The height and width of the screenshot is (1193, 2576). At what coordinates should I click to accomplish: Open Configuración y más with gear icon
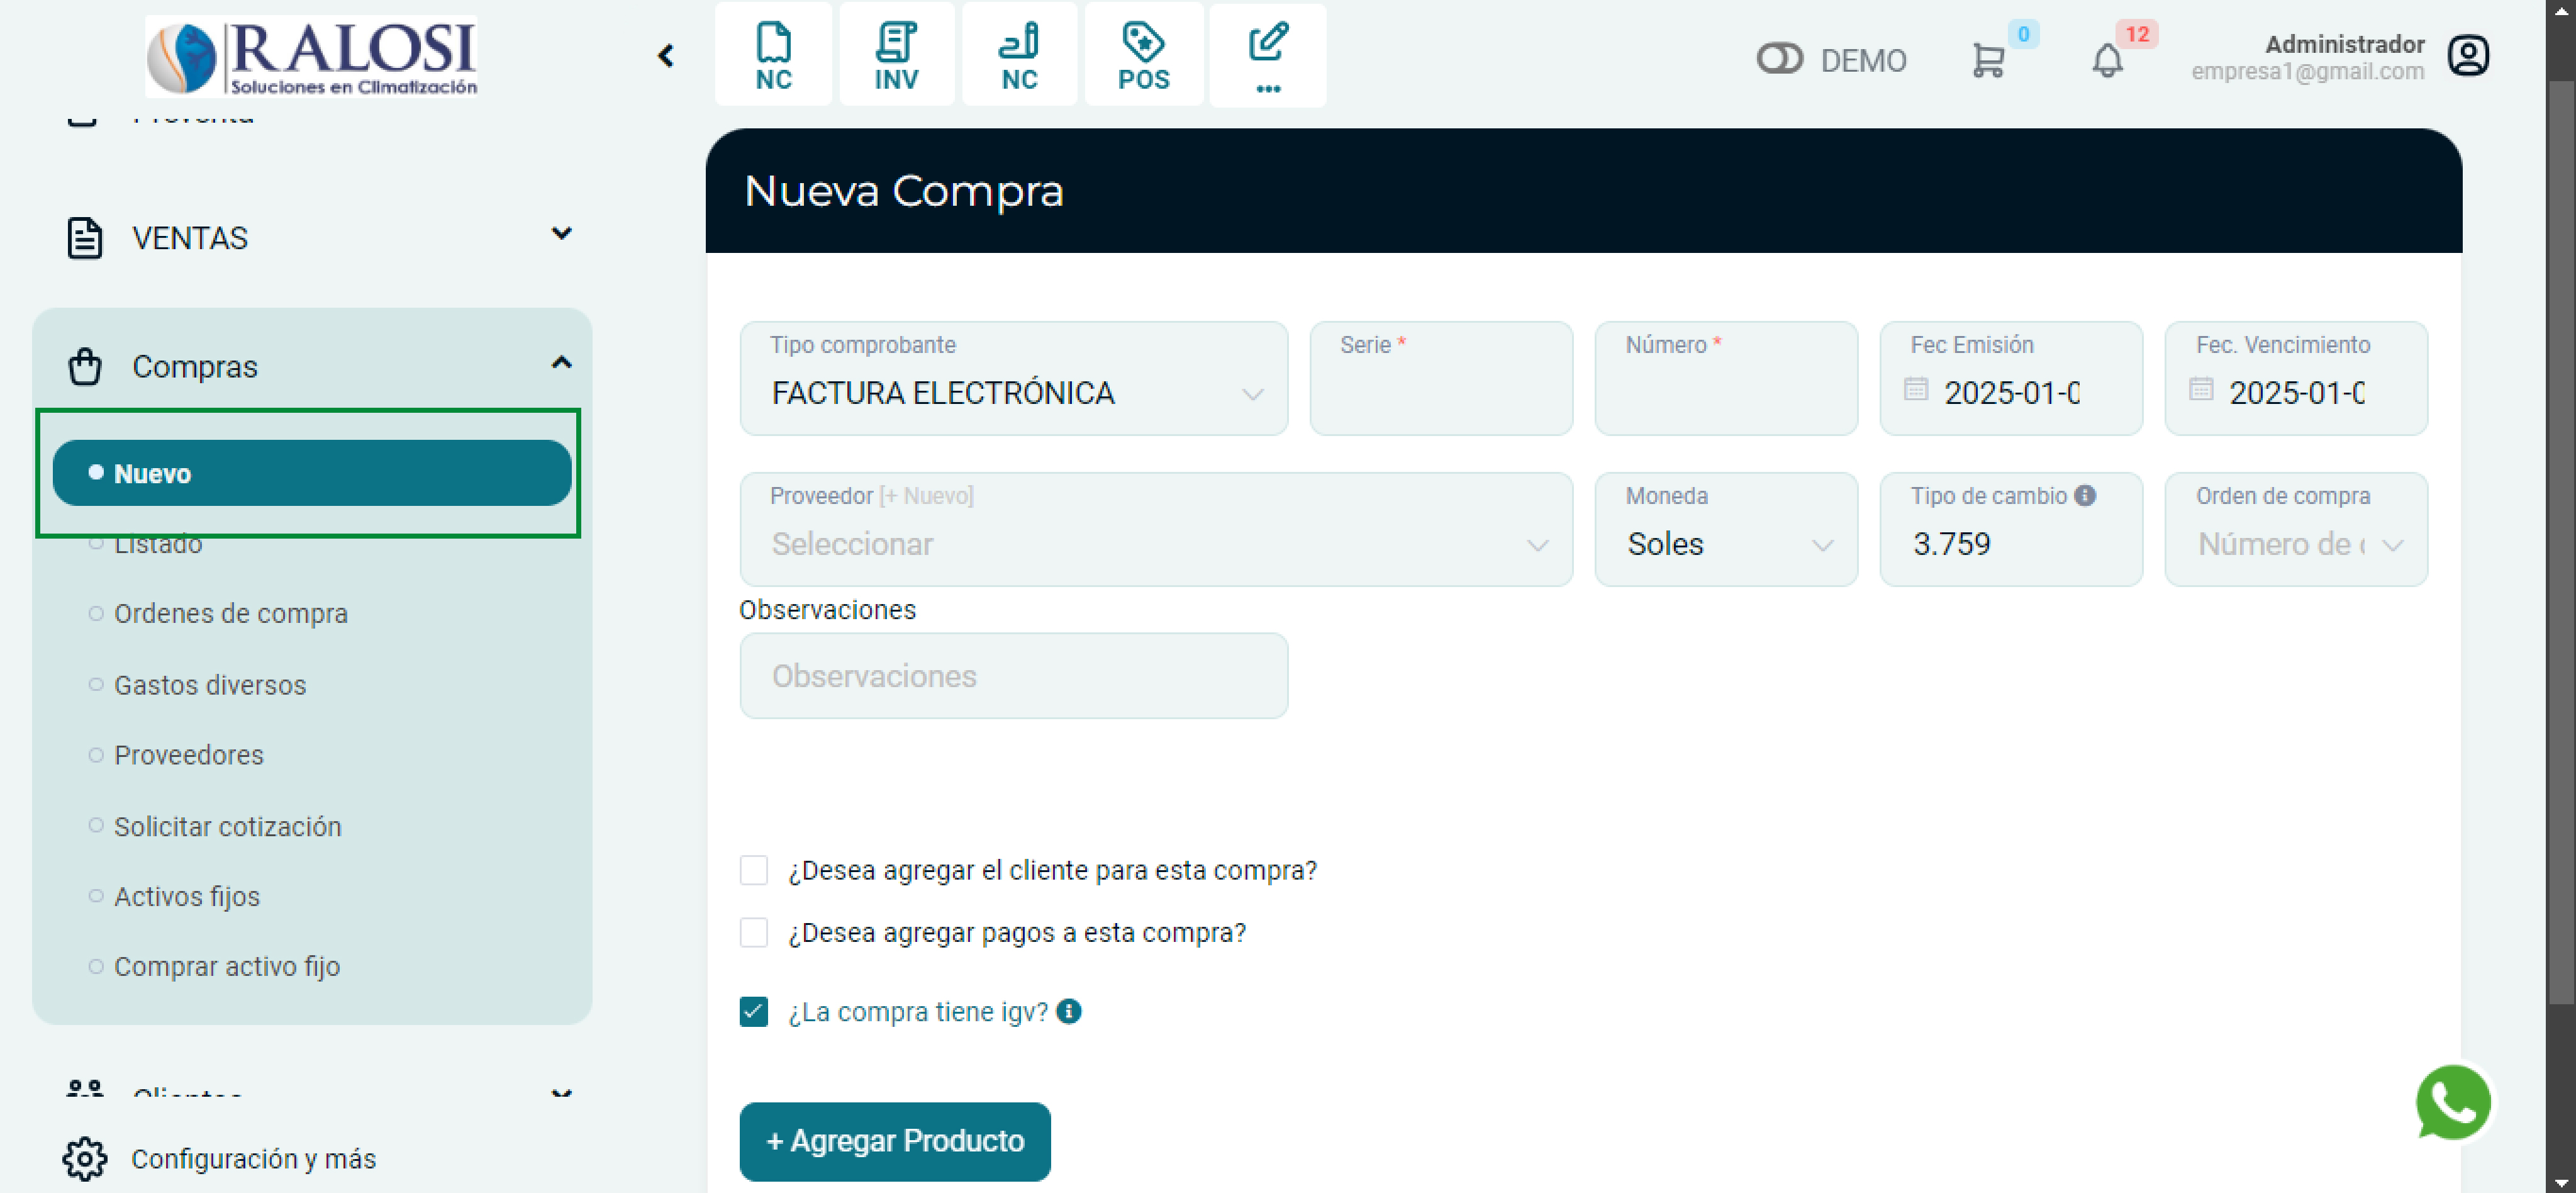coord(254,1158)
